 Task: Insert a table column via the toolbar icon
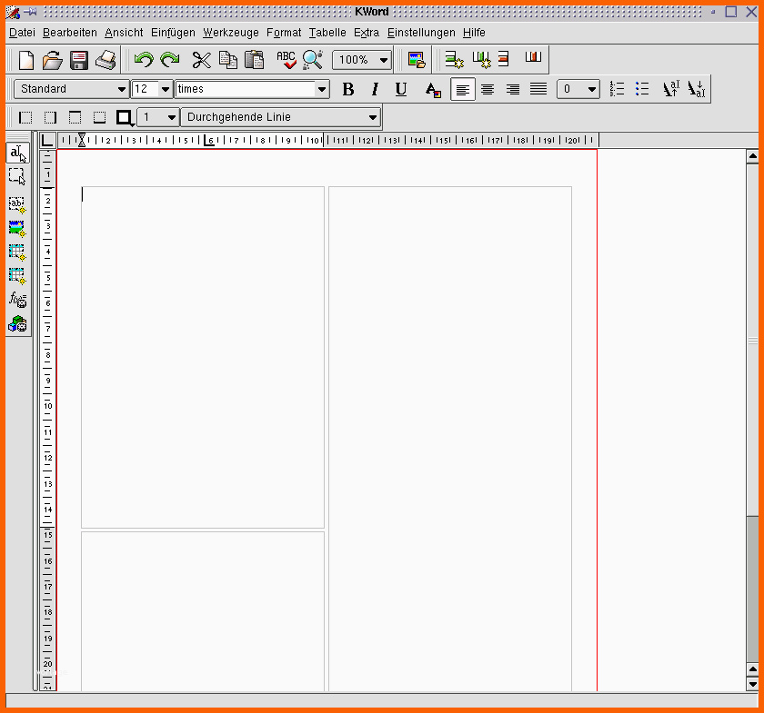[x=481, y=59]
